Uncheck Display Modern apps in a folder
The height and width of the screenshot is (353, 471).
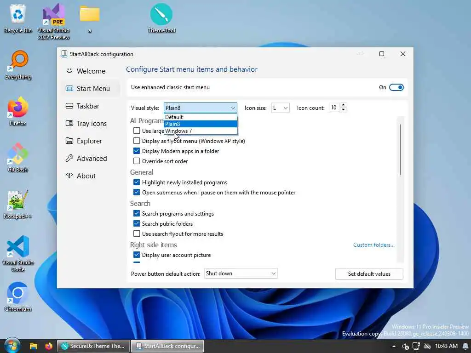tap(136, 151)
